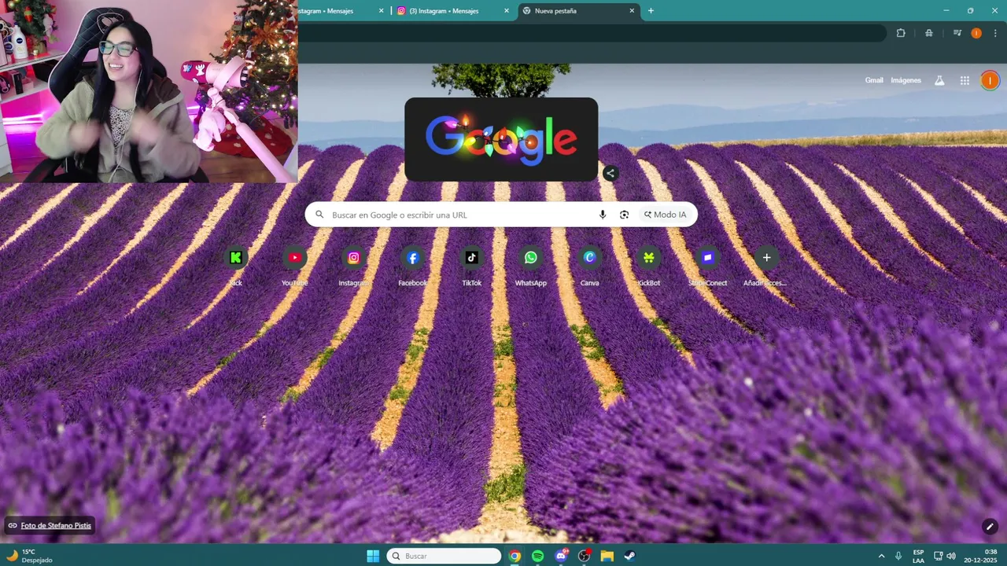Show hidden system tray icons
Viewport: 1007px width, 566px height.
coord(881,556)
